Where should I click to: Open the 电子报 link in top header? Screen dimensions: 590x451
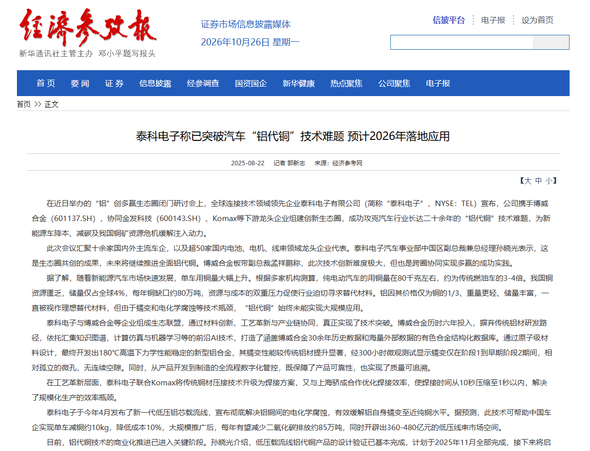[x=493, y=20]
